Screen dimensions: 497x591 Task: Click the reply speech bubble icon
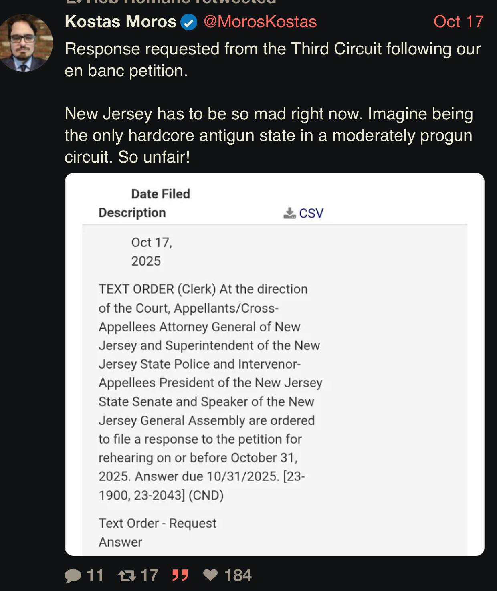73,576
